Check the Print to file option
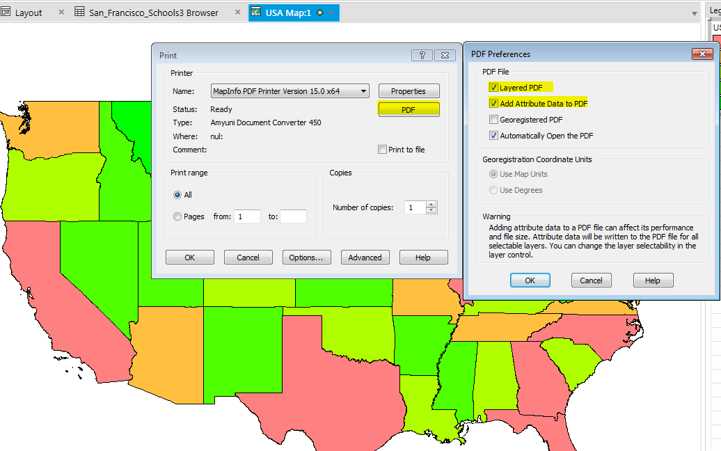The height and width of the screenshot is (451, 721). tap(382, 150)
